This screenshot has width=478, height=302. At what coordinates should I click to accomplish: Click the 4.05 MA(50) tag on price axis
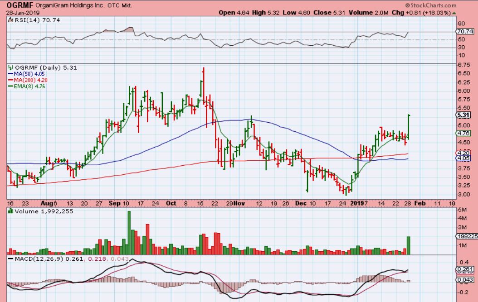pos(463,158)
